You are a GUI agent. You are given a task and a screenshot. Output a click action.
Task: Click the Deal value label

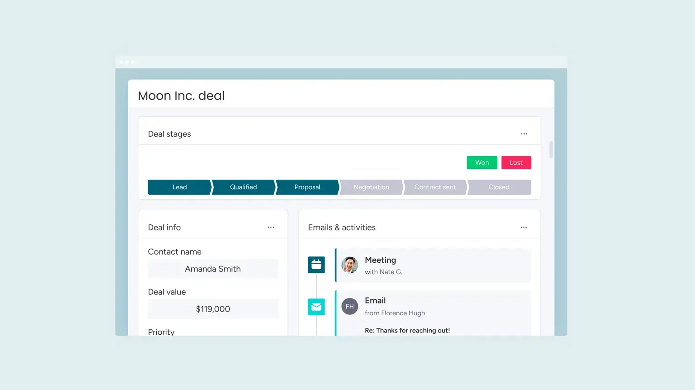pos(167,292)
